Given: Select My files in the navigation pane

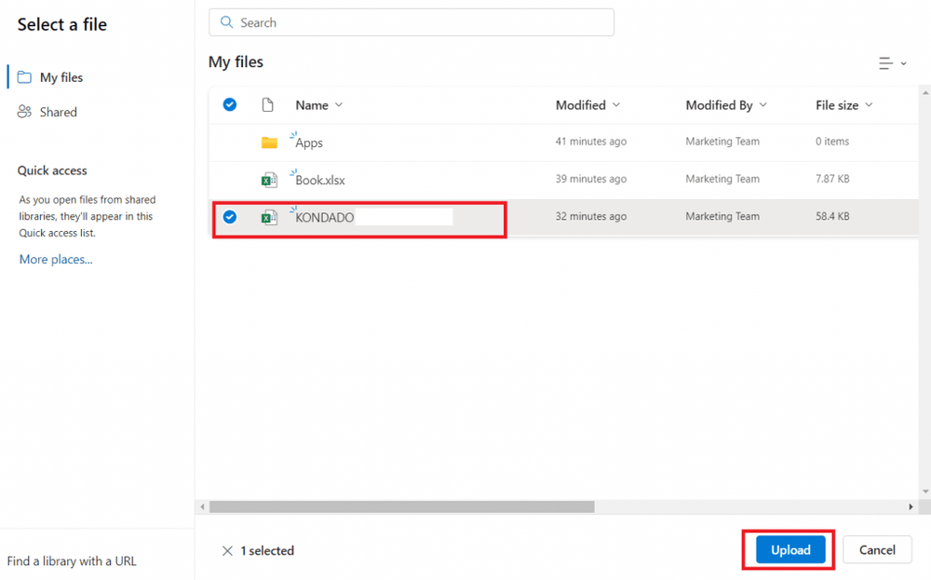Looking at the screenshot, I should point(60,76).
